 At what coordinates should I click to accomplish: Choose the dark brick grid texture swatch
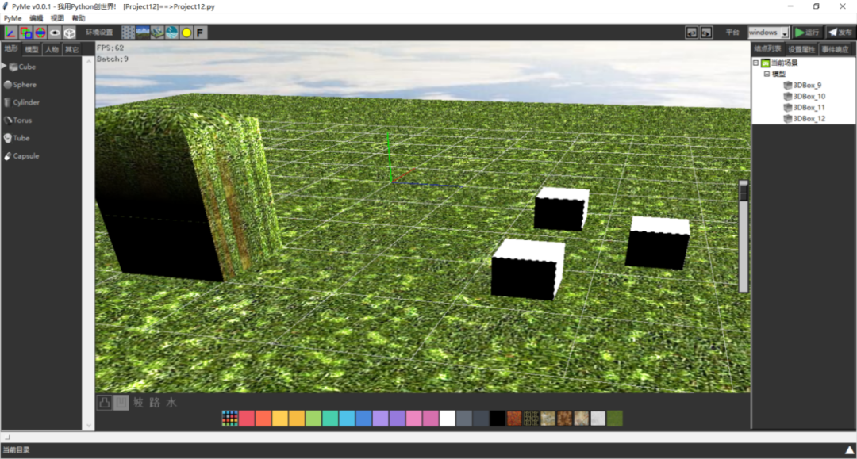pyautogui.click(x=531, y=419)
